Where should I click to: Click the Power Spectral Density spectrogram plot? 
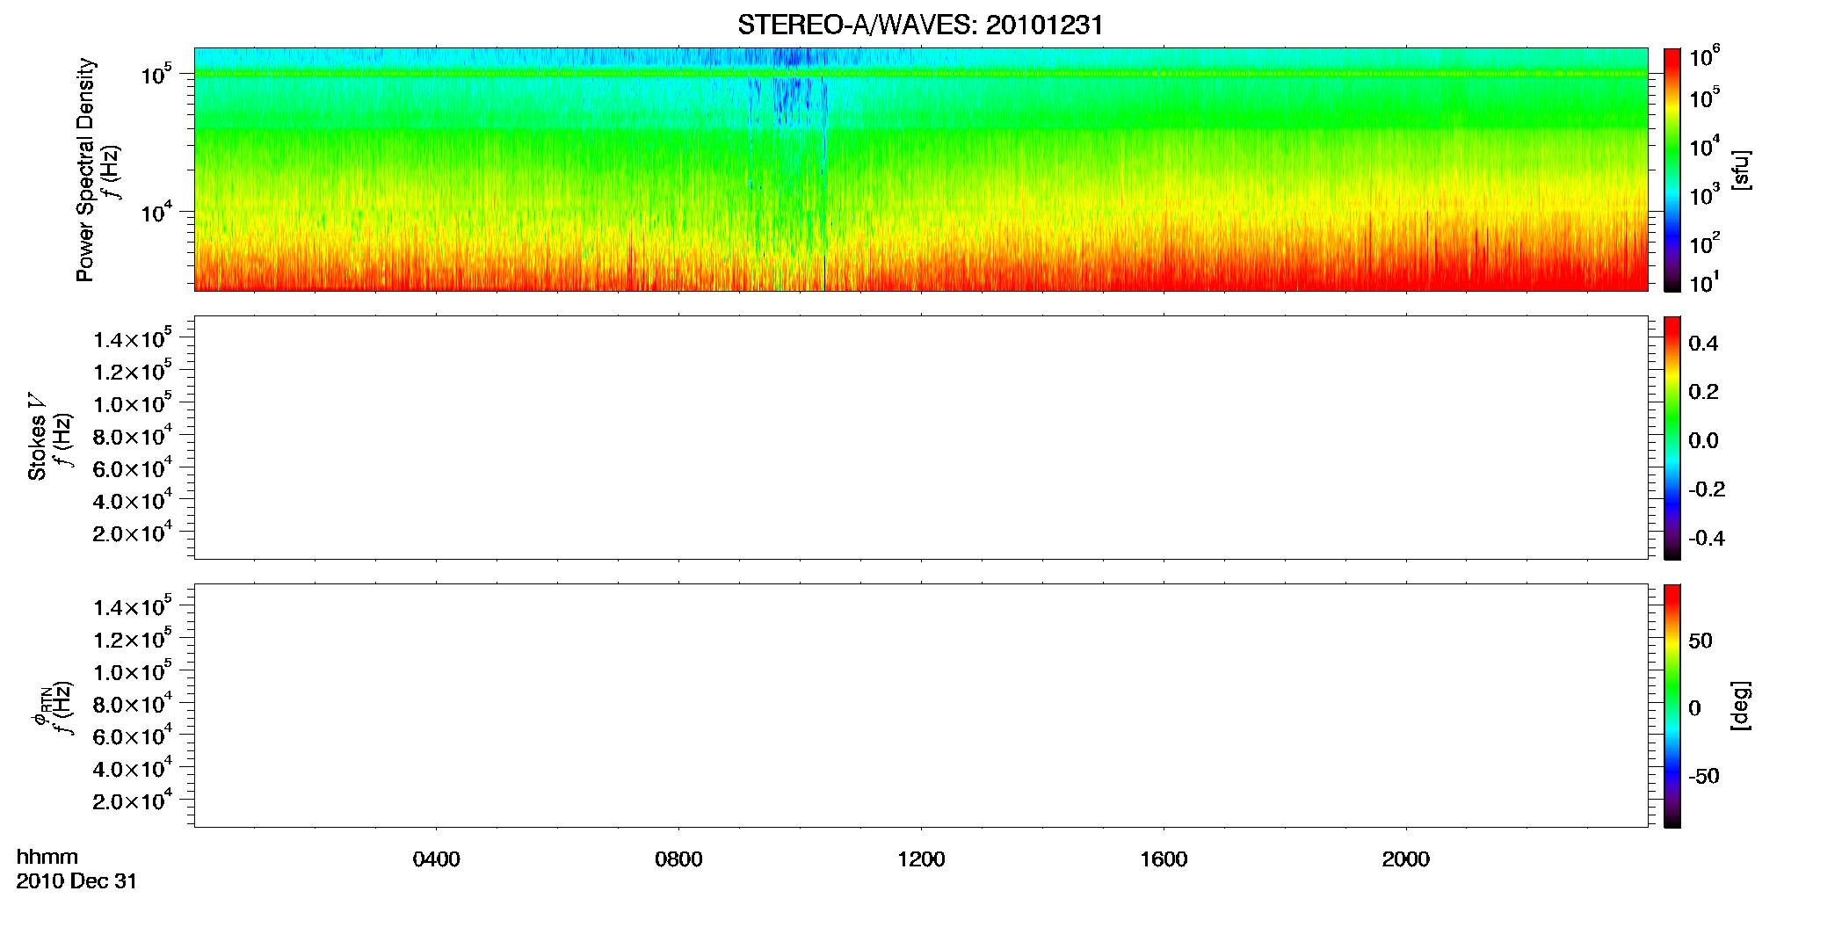(920, 169)
